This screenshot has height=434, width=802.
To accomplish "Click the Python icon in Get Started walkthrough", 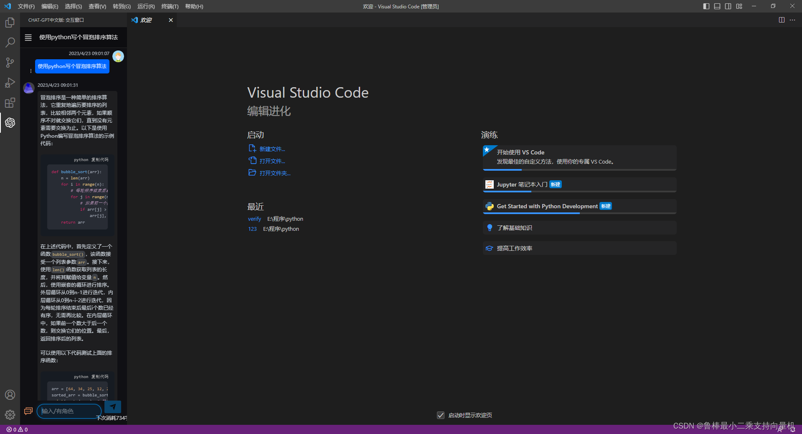I will pos(490,206).
